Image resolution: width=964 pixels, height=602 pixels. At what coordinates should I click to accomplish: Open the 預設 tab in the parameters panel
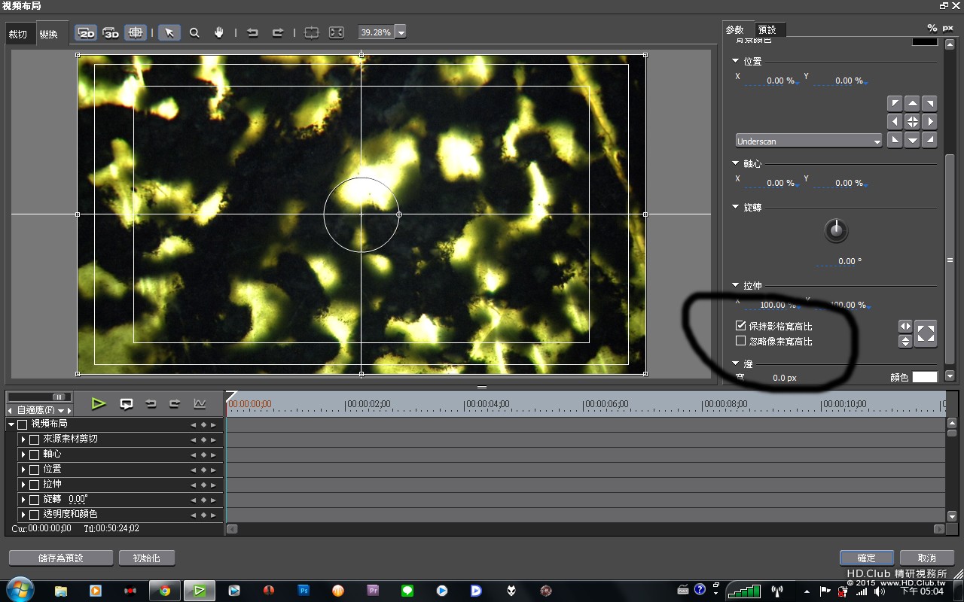pos(767,29)
